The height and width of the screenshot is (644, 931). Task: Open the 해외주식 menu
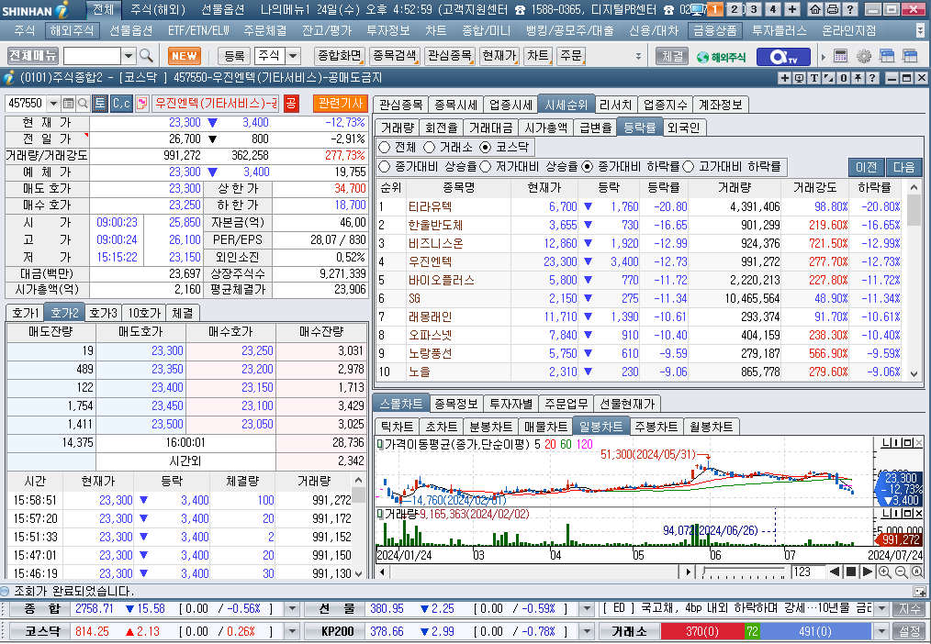(72, 30)
